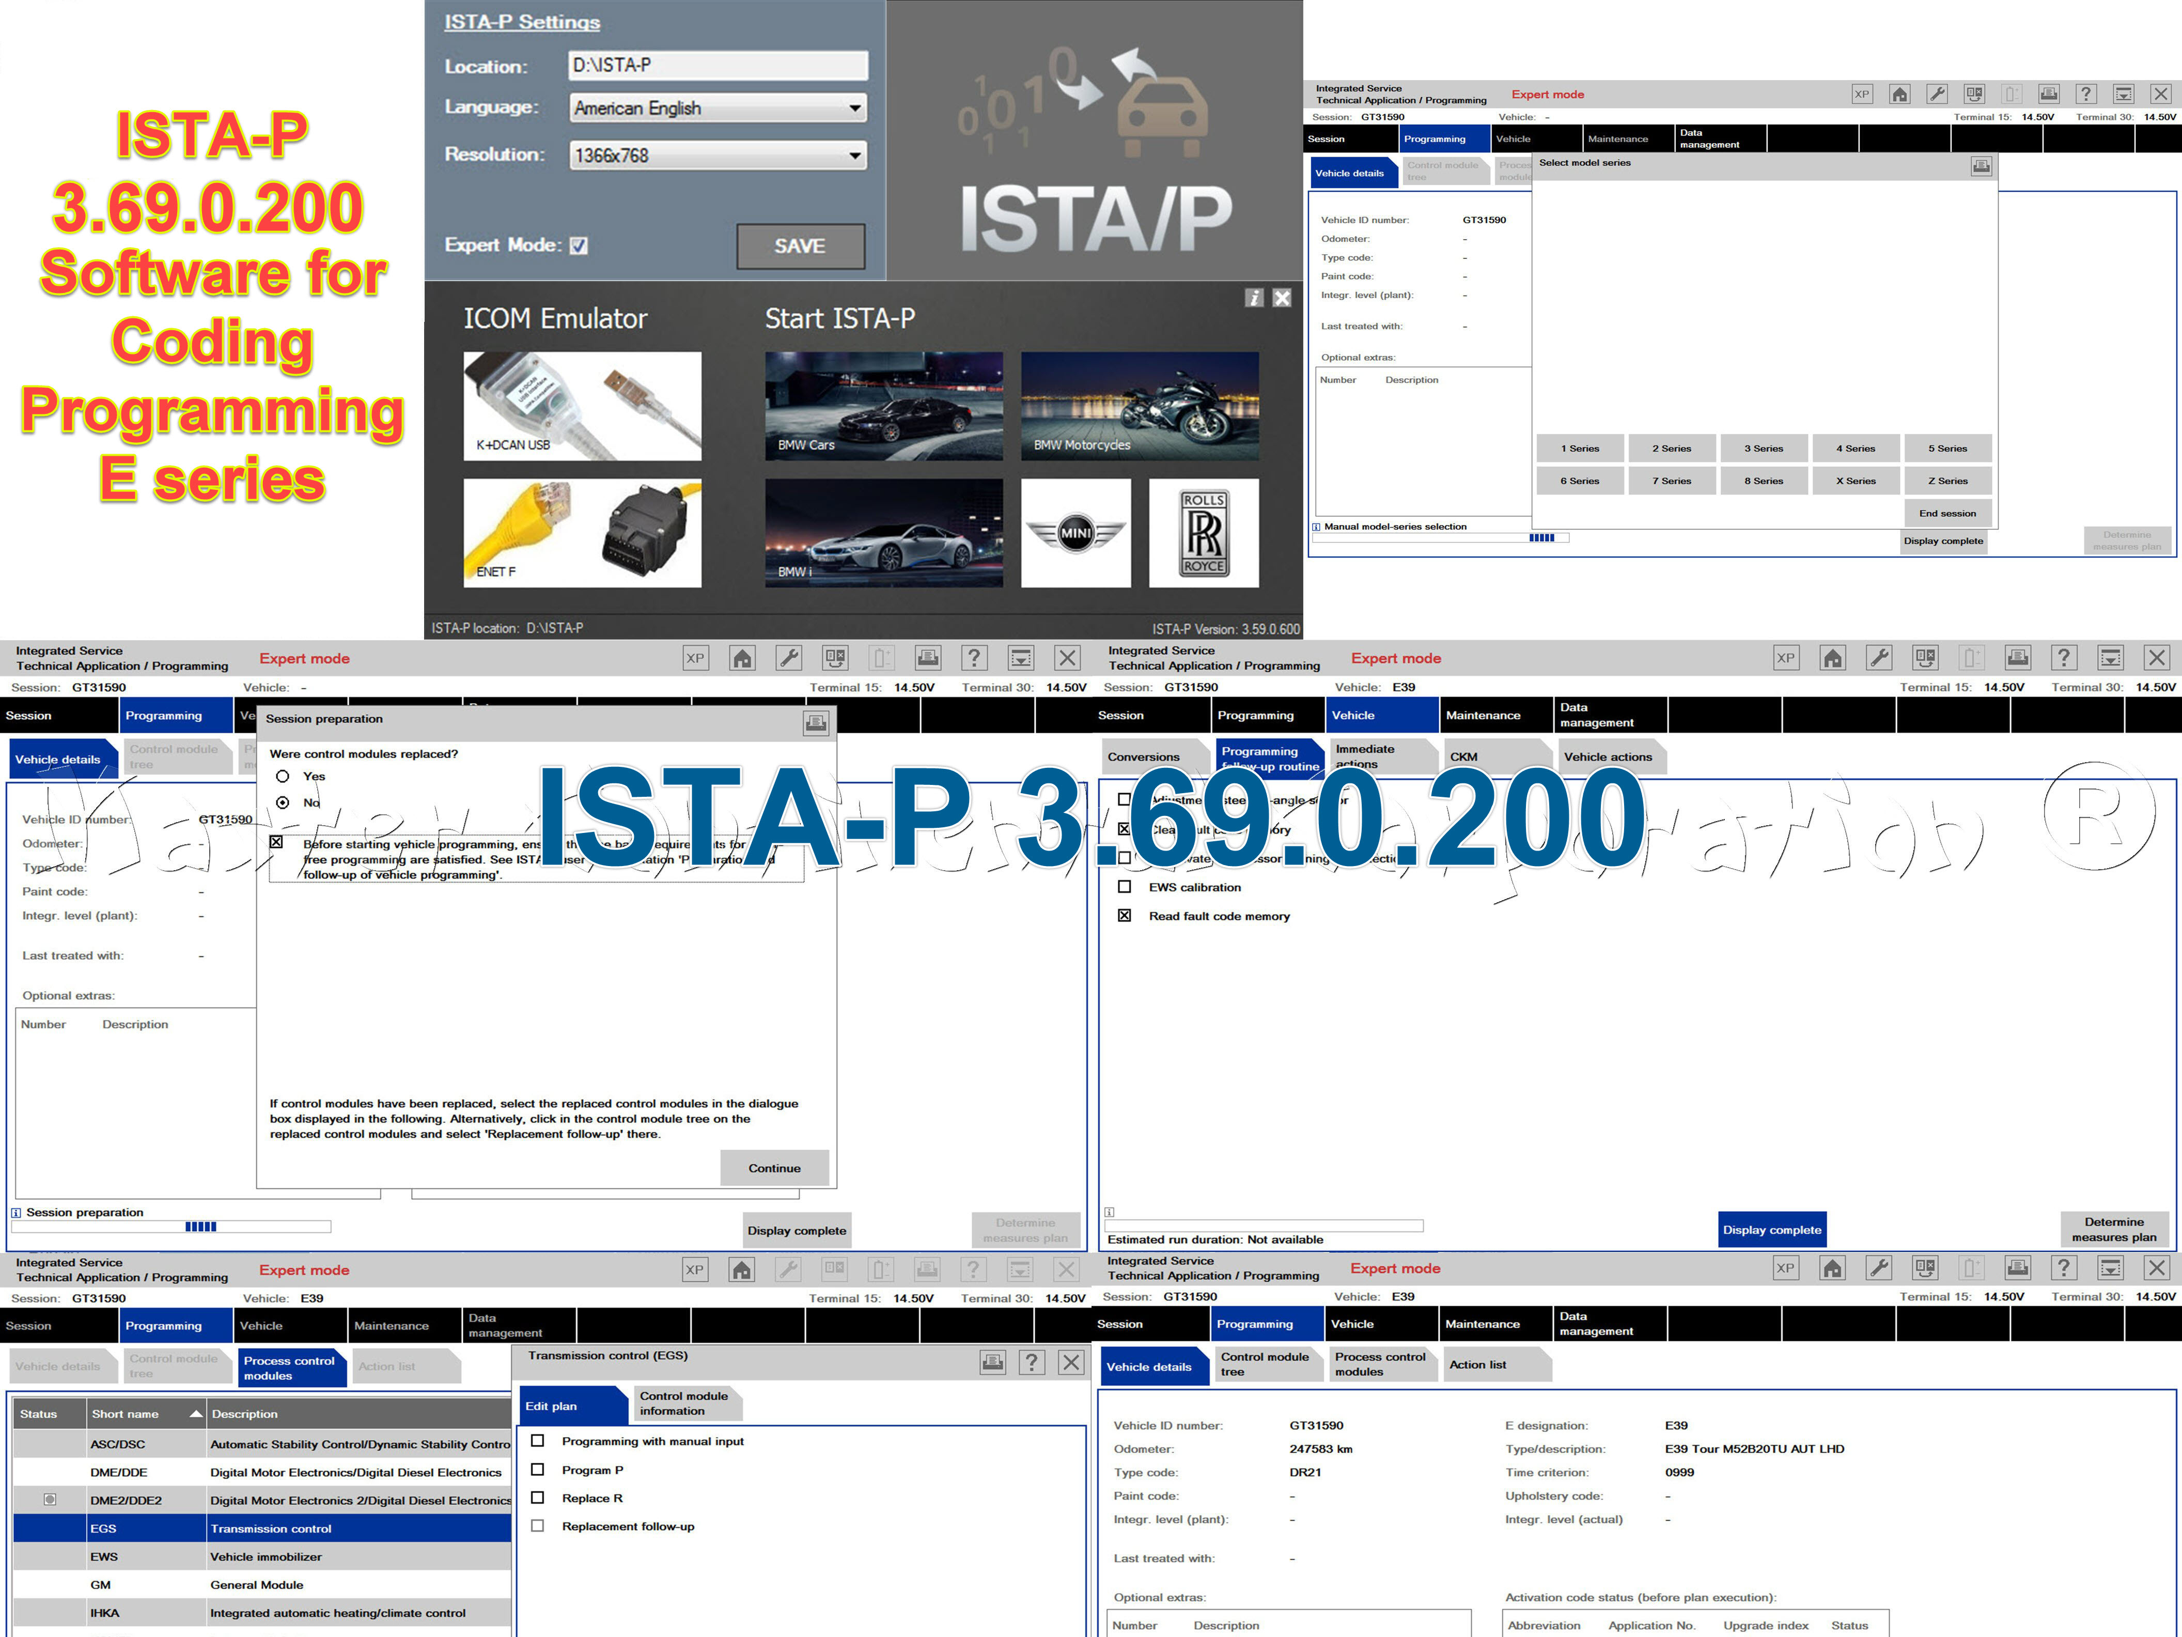Click the help icon in the Transmission control (EGS) dialog
2182x1637 pixels.
[1032, 1363]
